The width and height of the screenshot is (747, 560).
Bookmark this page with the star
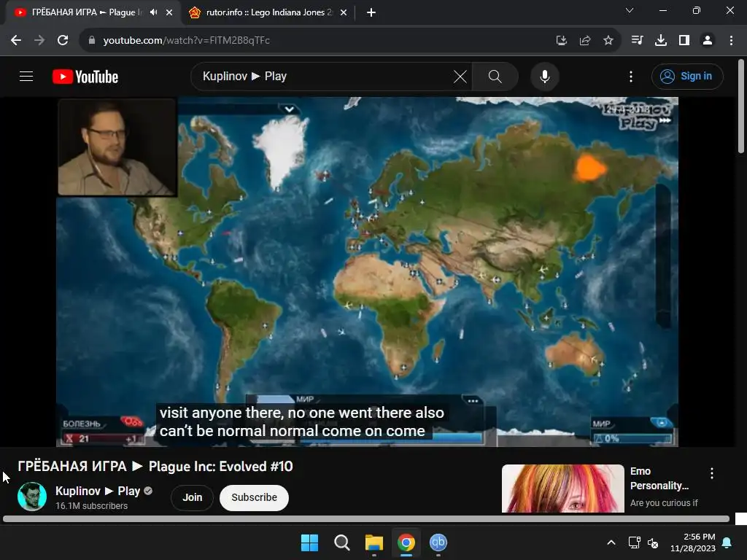(608, 41)
